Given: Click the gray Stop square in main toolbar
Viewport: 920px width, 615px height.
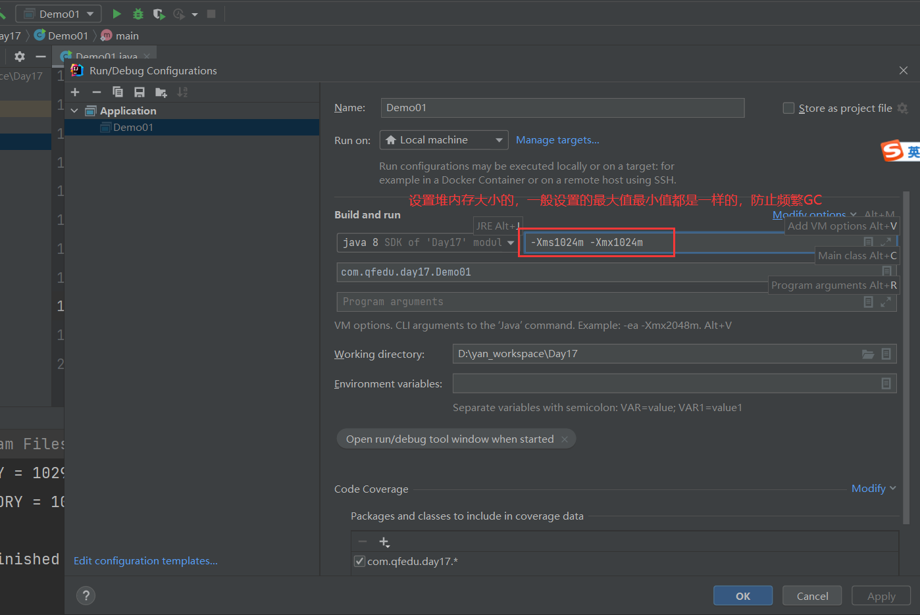Looking at the screenshot, I should pos(211,14).
